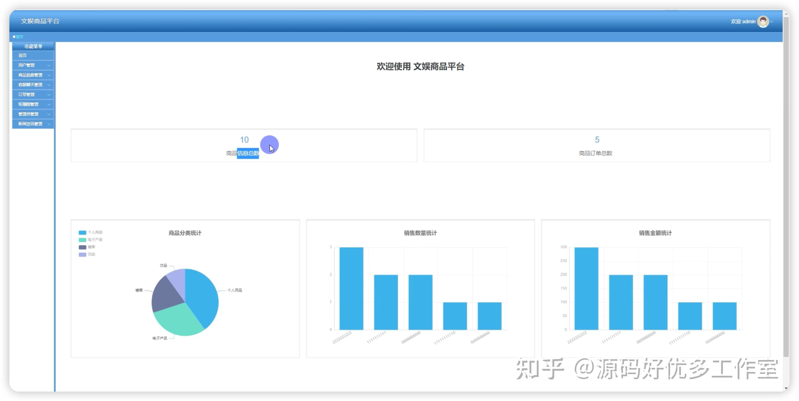Open 轮播图管理 sidebar entry
Viewport: 799px width, 401px height.
click(x=28, y=104)
